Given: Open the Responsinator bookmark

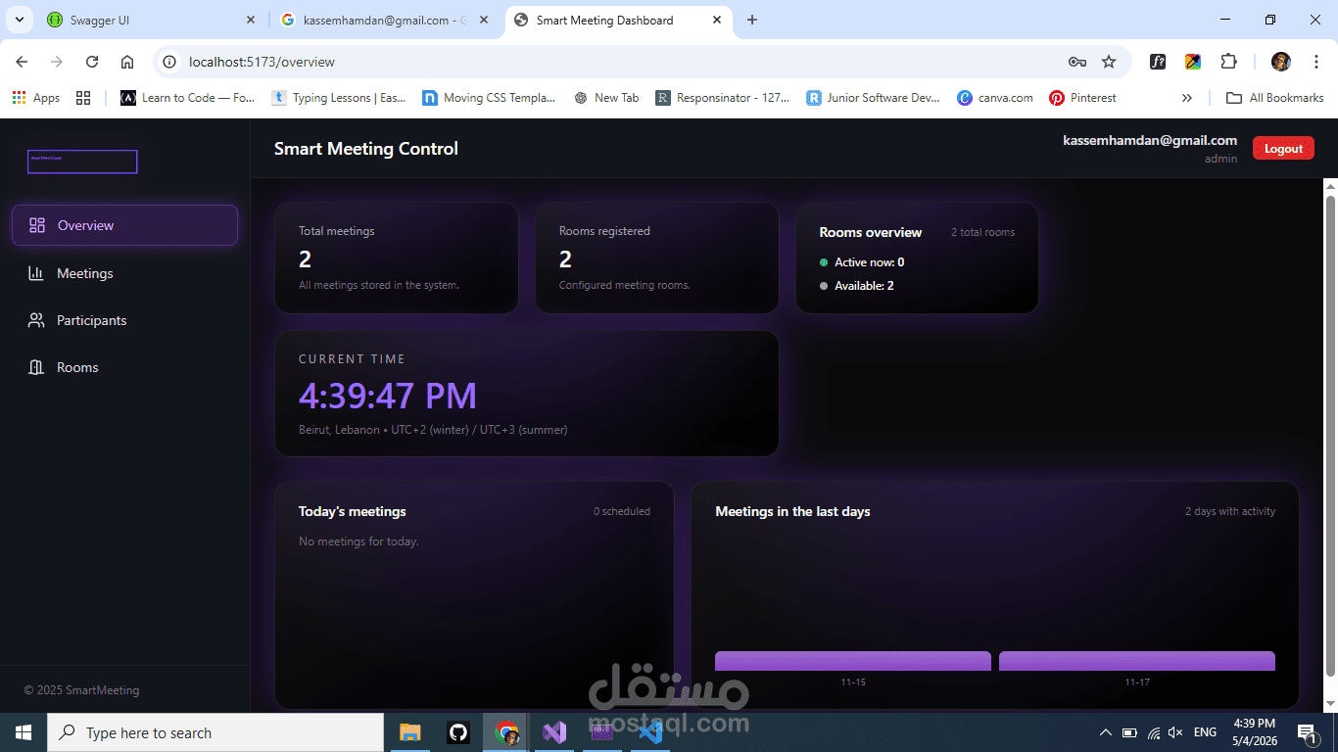Looking at the screenshot, I should click(x=723, y=98).
